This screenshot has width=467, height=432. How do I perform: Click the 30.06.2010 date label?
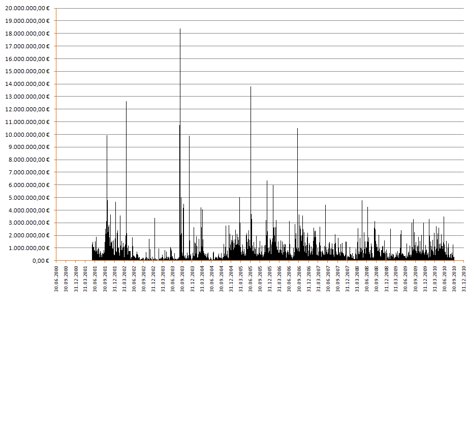click(x=445, y=279)
